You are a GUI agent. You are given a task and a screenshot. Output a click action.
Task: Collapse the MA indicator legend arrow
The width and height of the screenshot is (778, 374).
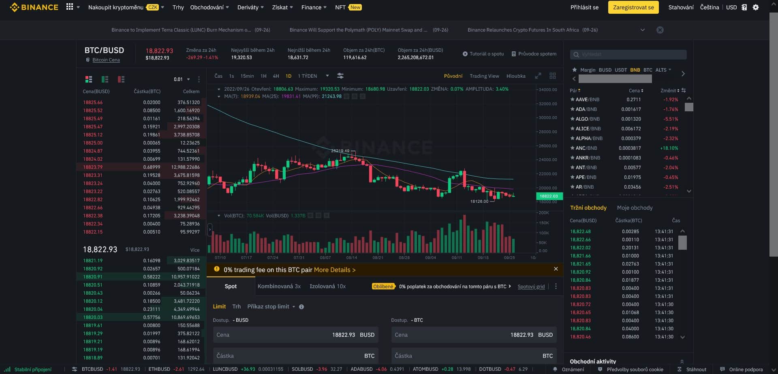point(219,96)
